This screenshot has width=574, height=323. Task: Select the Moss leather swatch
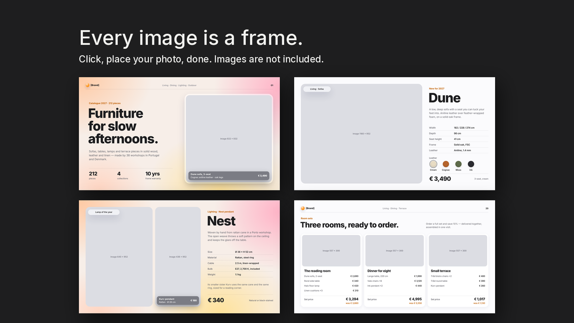point(458,164)
